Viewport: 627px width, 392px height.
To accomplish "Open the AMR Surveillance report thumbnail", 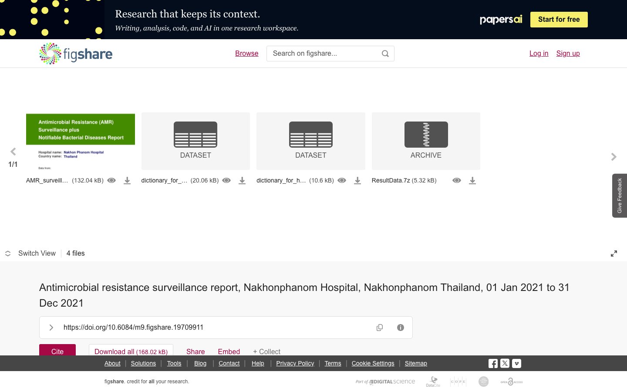I will coord(81,142).
